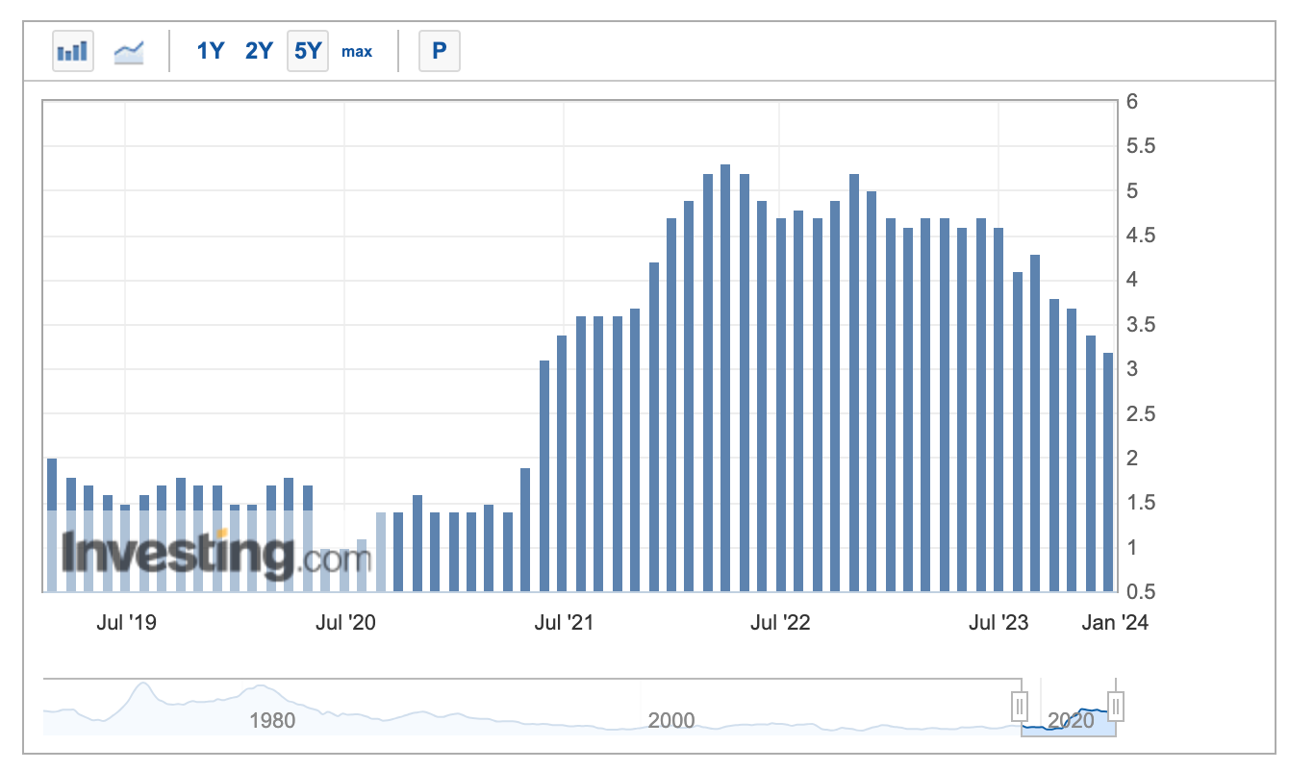Click the right navigator range handle
The width and height of the screenshot is (1289, 771).
1116,707
